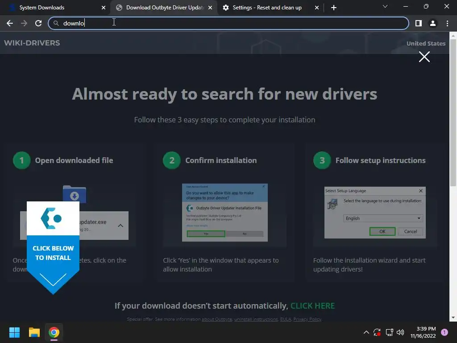This screenshot has height=343, width=457.
Task: Open the Windows Start menu
Action: pyautogui.click(x=14, y=332)
